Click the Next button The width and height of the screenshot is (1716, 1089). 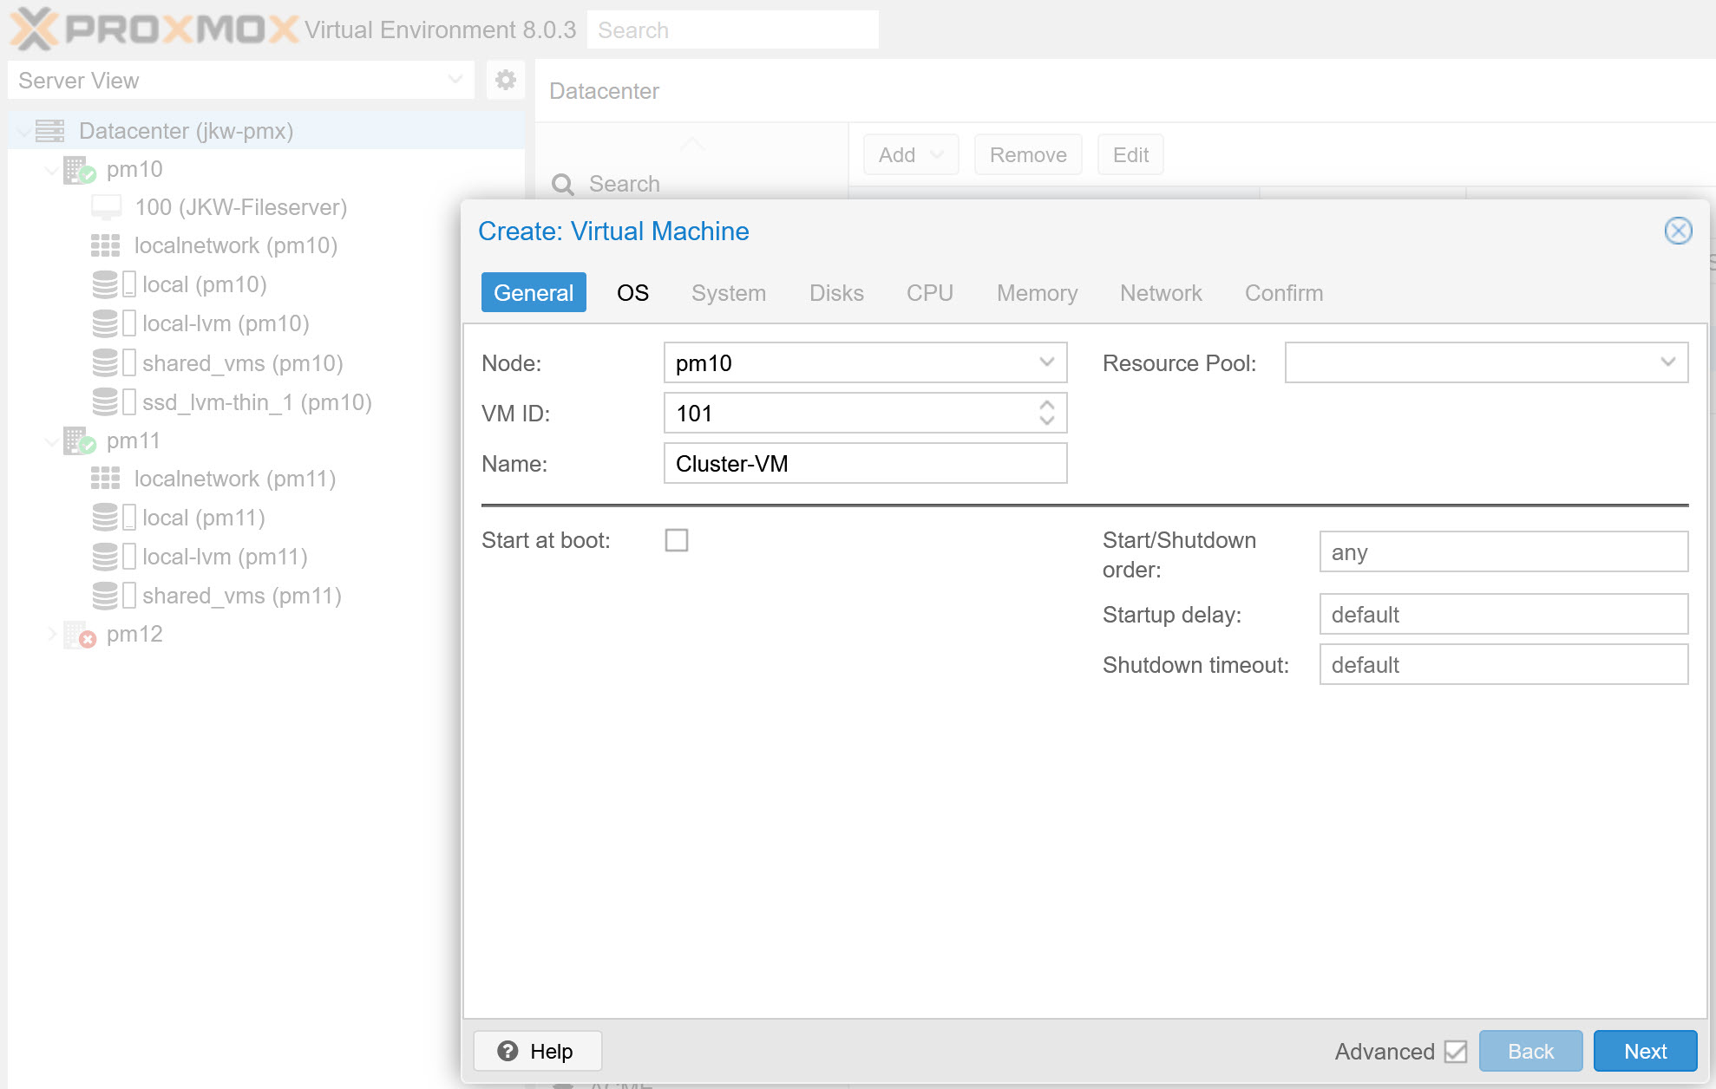point(1644,1051)
